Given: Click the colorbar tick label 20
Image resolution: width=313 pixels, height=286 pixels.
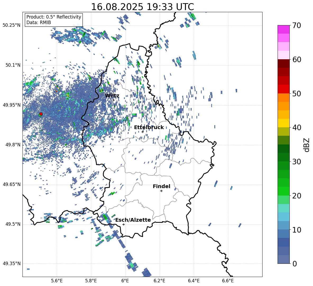Looking at the screenshot, I should (x=297, y=196).
